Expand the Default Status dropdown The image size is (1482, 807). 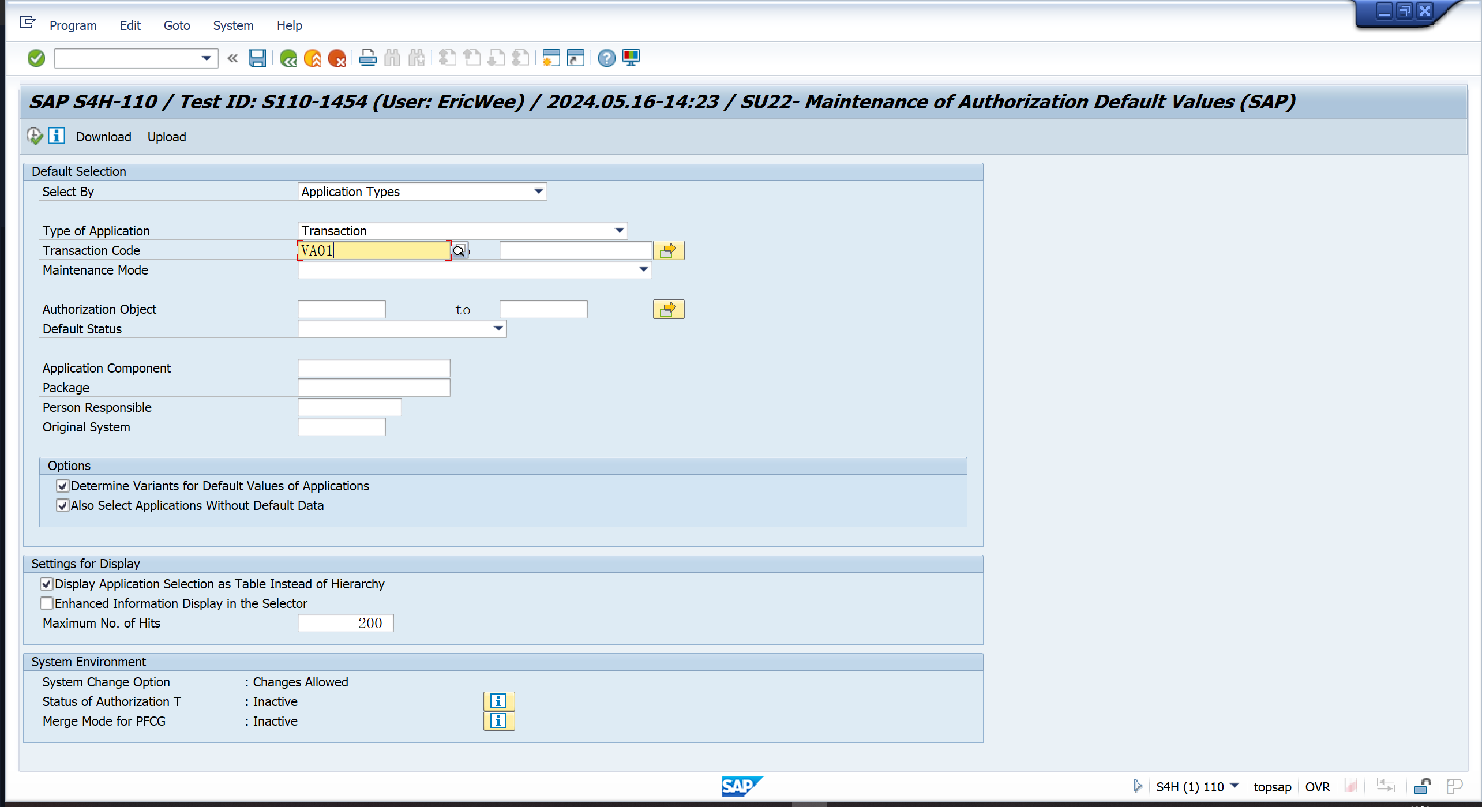[498, 328]
